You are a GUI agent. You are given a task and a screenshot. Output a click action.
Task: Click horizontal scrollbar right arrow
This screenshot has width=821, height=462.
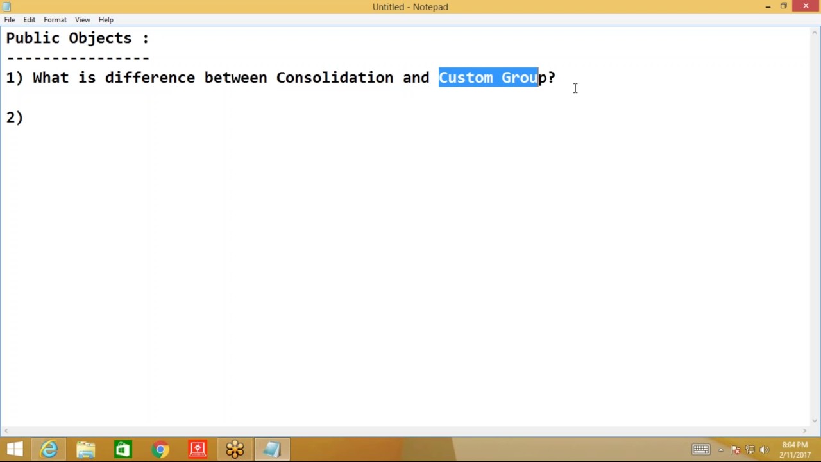pos(804,431)
